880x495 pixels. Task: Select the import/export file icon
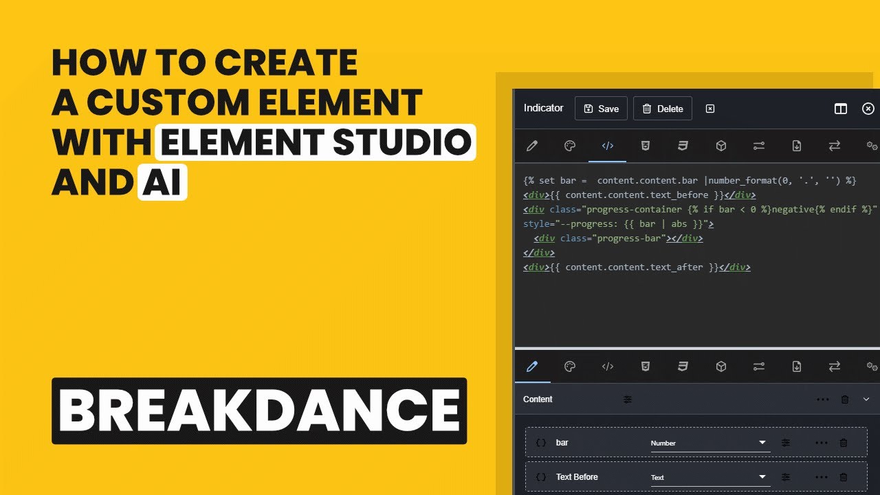point(796,146)
